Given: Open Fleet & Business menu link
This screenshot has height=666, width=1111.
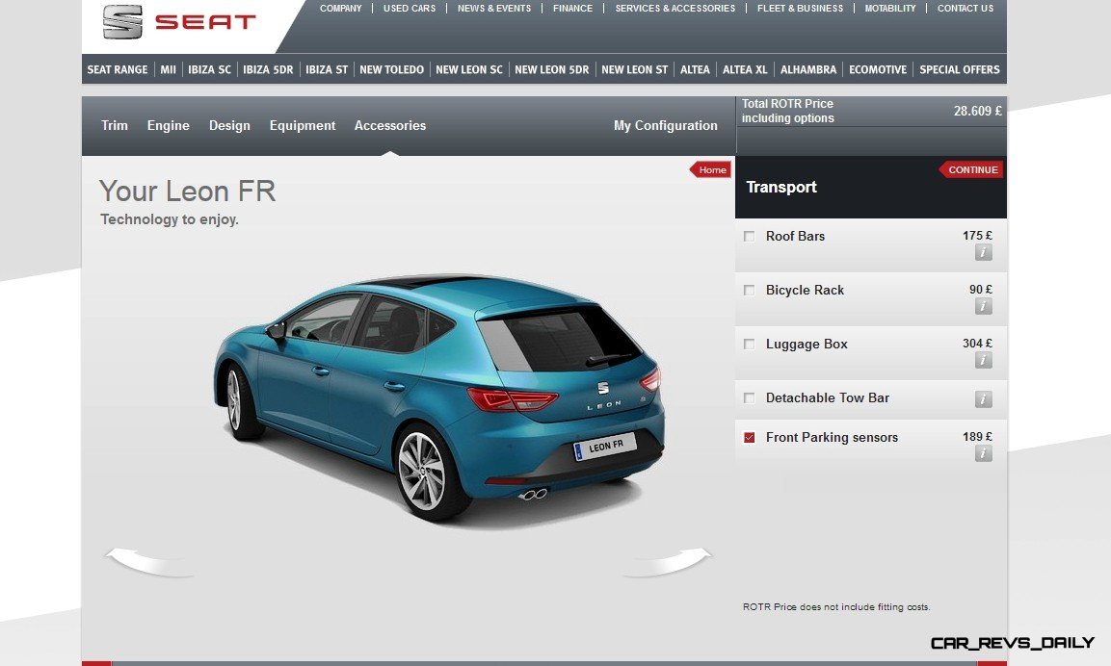Looking at the screenshot, I should (800, 9).
